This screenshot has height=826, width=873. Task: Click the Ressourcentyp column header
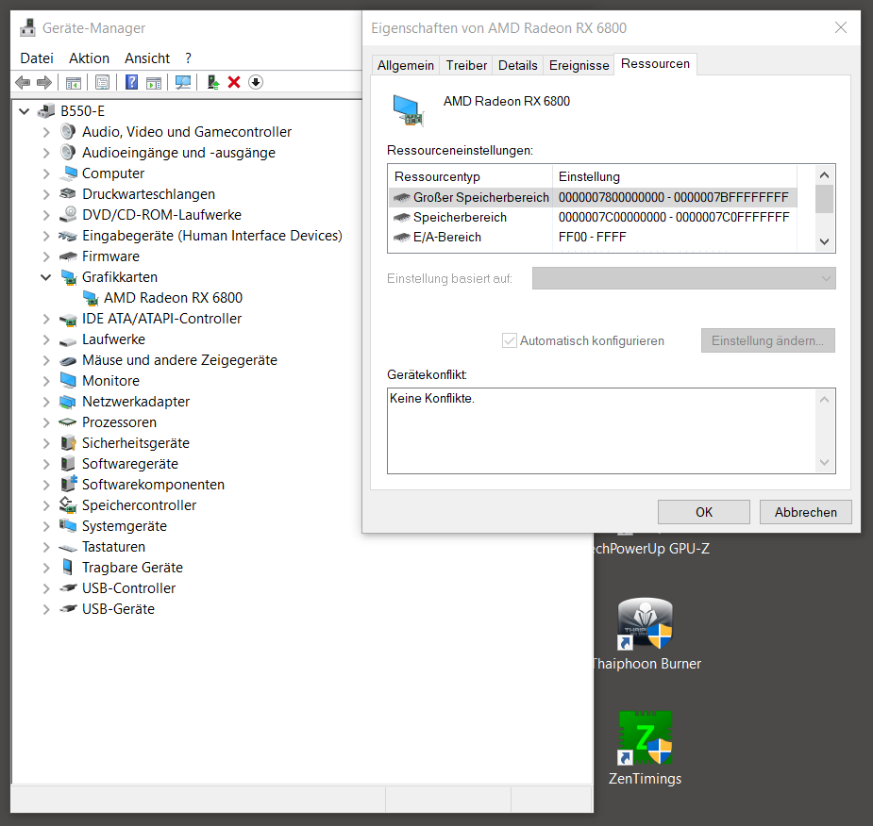[x=470, y=177]
